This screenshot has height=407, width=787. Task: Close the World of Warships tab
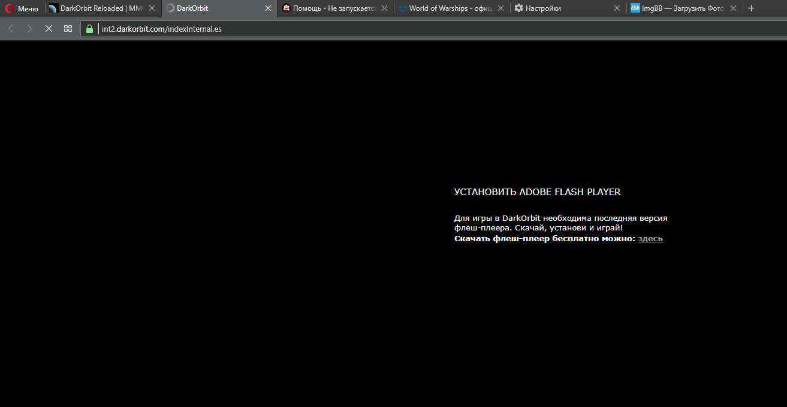(x=500, y=8)
